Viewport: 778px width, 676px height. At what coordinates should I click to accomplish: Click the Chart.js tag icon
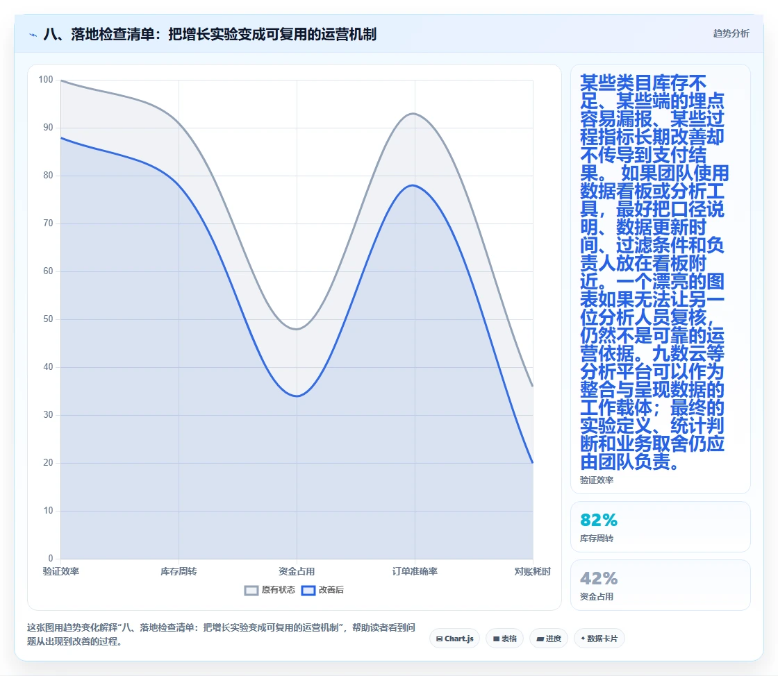pyautogui.click(x=439, y=639)
